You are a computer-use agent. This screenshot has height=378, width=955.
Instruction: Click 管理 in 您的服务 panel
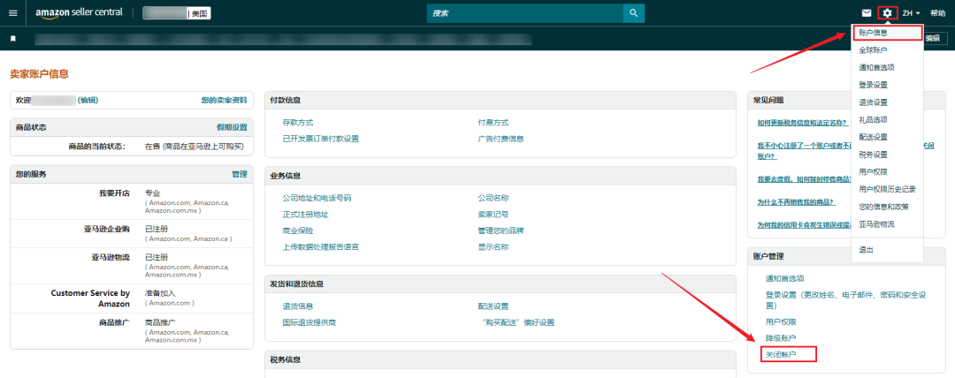[240, 174]
